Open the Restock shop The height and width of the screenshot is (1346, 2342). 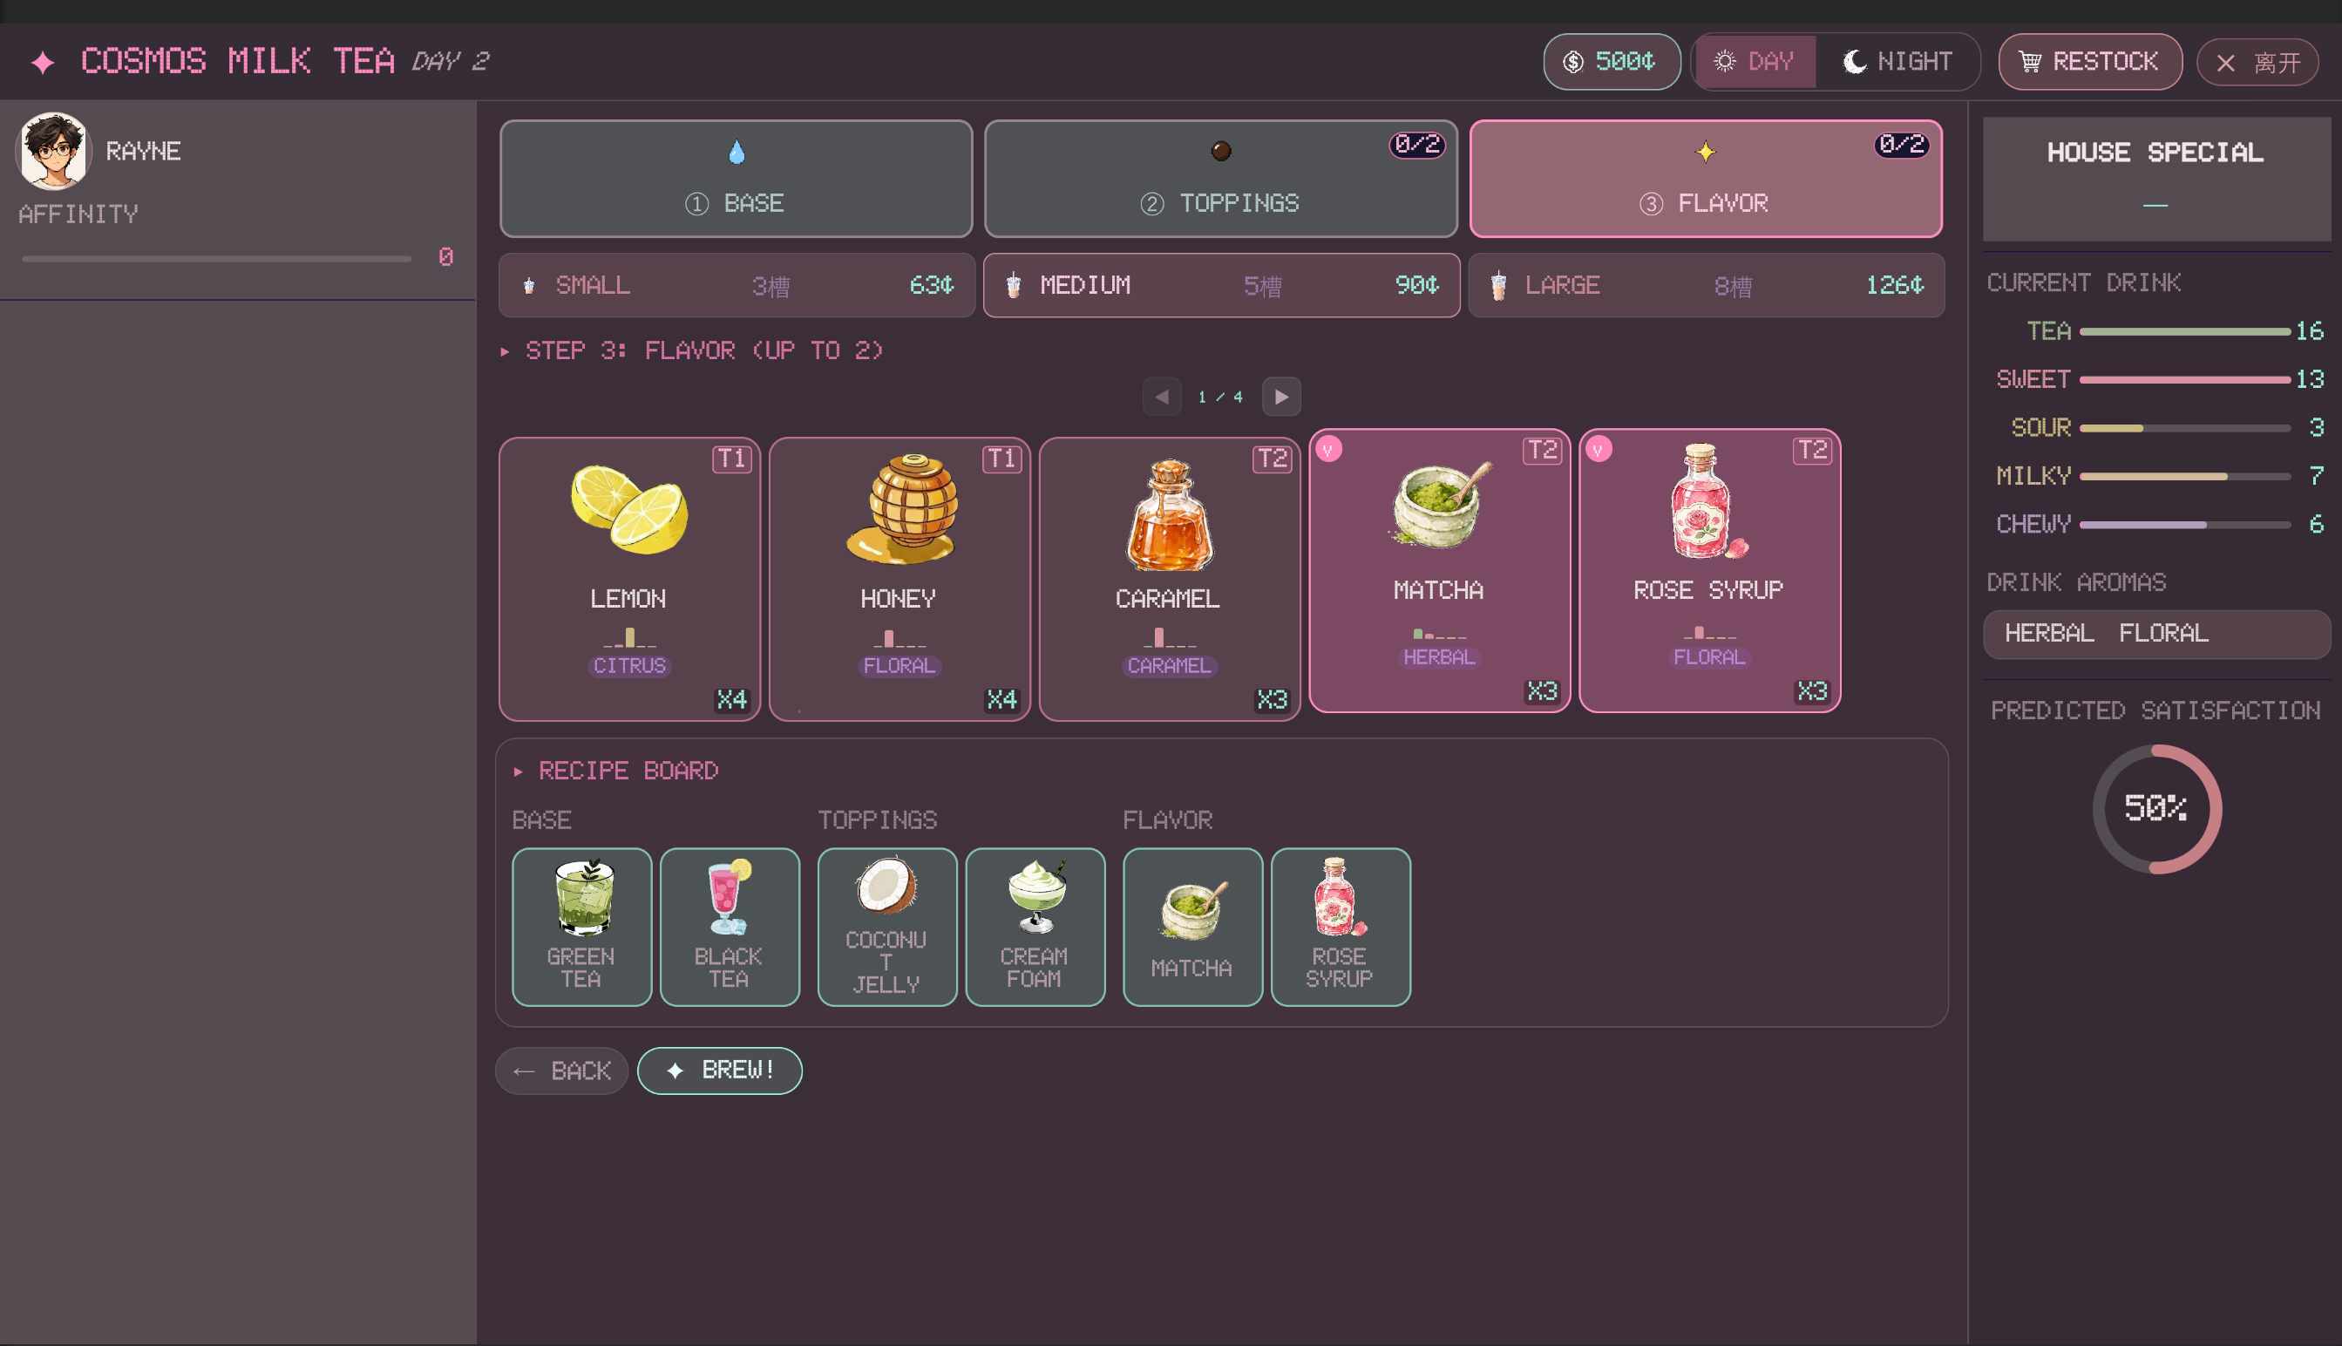click(2090, 62)
